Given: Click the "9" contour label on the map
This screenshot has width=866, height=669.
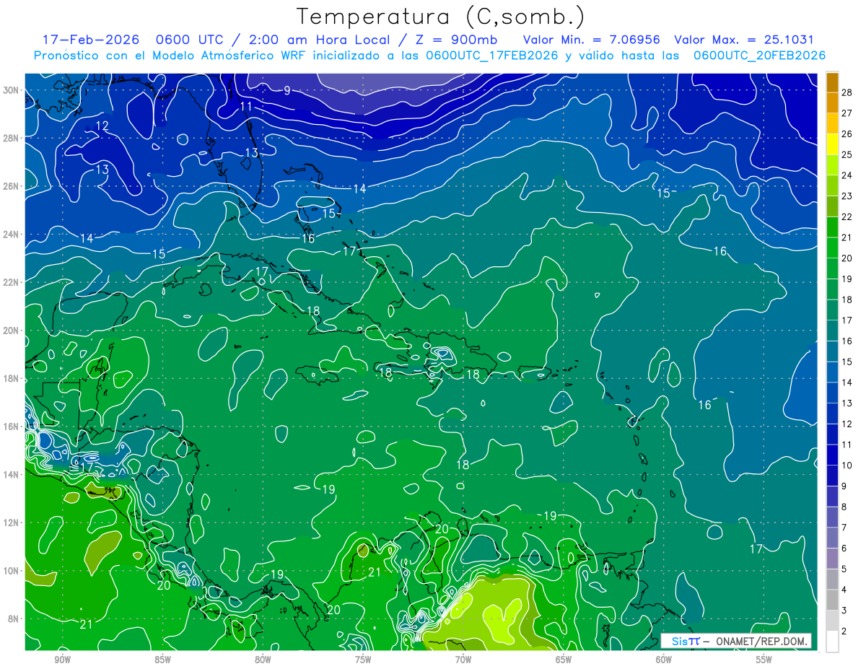Looking at the screenshot, I should (287, 90).
